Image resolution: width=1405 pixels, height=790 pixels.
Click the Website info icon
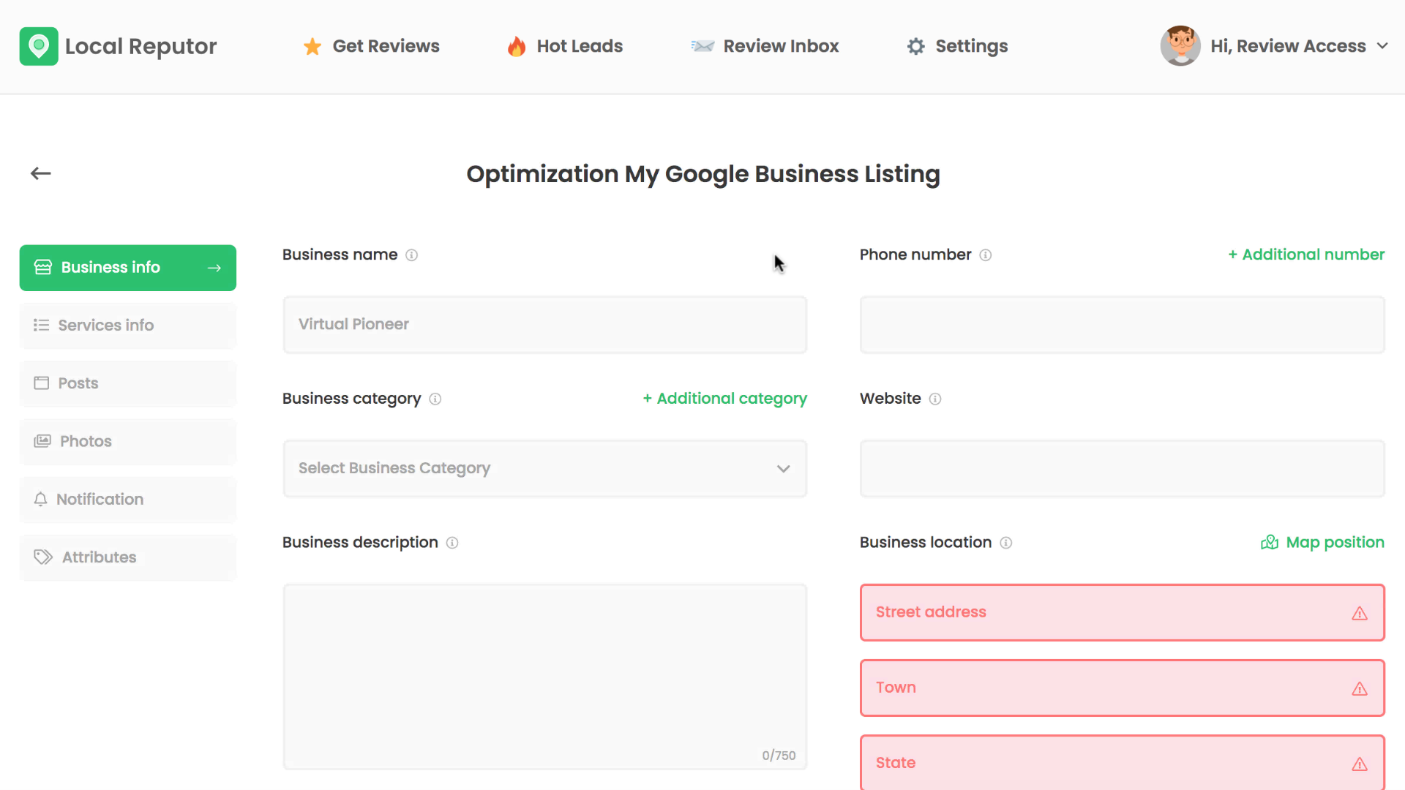coord(935,399)
